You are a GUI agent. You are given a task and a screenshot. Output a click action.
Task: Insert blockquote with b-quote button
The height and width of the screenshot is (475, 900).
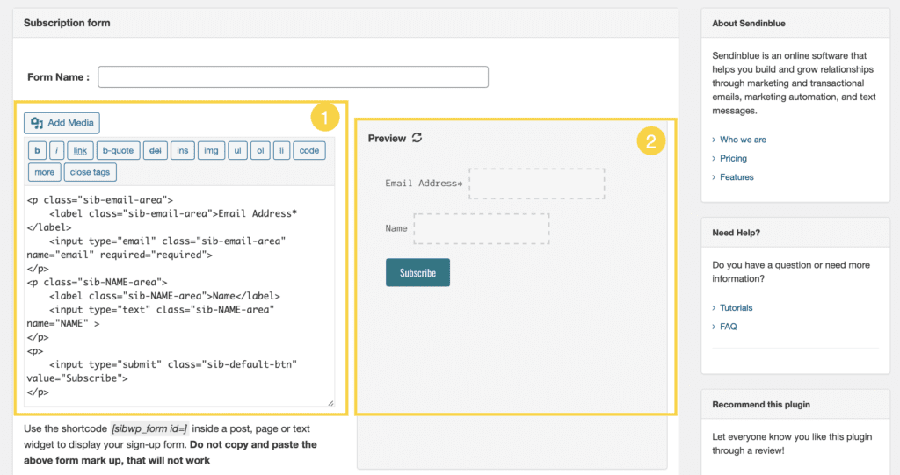[119, 150]
